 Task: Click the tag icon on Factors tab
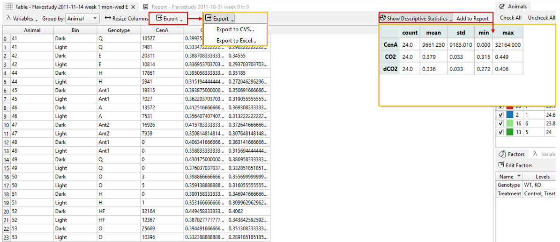tap(502, 154)
